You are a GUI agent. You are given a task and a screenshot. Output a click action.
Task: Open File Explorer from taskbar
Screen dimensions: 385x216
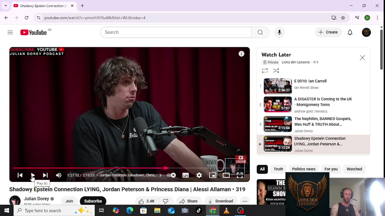[x=157, y=211]
